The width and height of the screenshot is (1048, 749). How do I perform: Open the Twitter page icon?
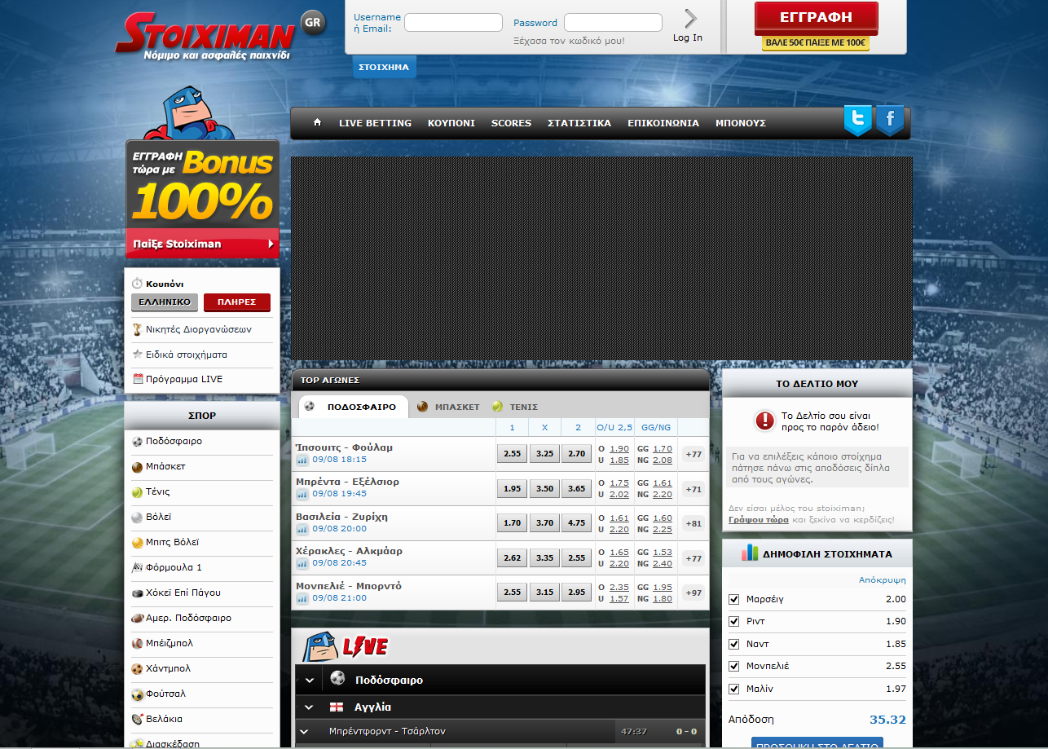click(x=857, y=121)
